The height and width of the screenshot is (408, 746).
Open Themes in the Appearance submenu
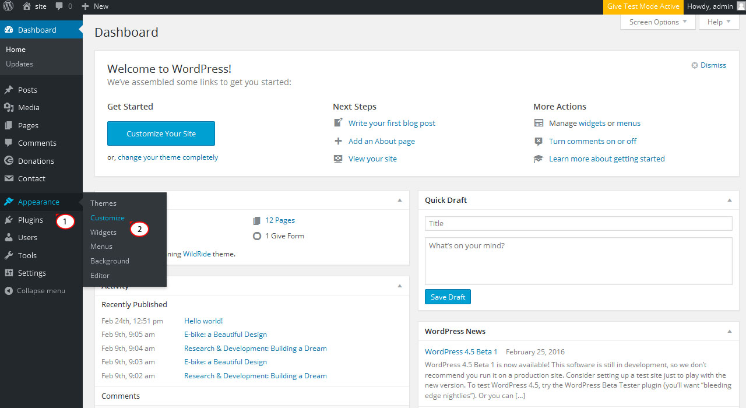coord(103,203)
